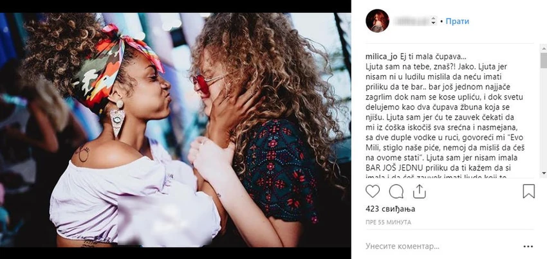The width and height of the screenshot is (547, 259).
Task: Click empty scrollbar track below the thumb
Action: (544, 118)
